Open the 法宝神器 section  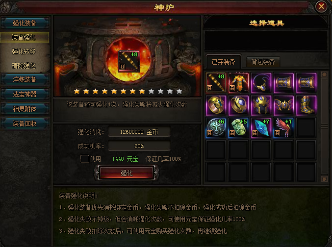point(25,94)
